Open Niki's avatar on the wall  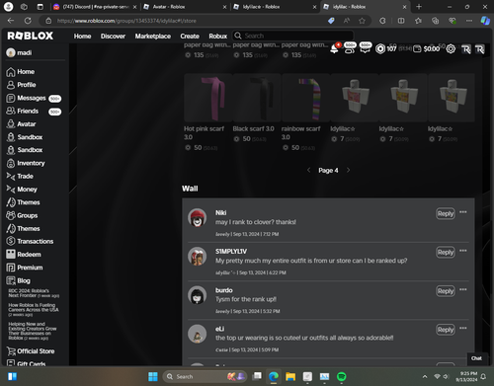[x=197, y=218]
